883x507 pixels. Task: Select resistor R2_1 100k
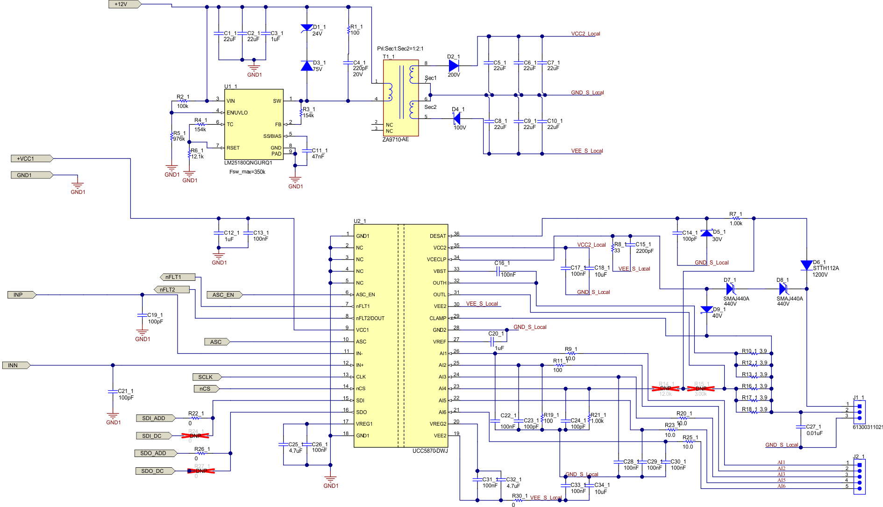[183, 101]
